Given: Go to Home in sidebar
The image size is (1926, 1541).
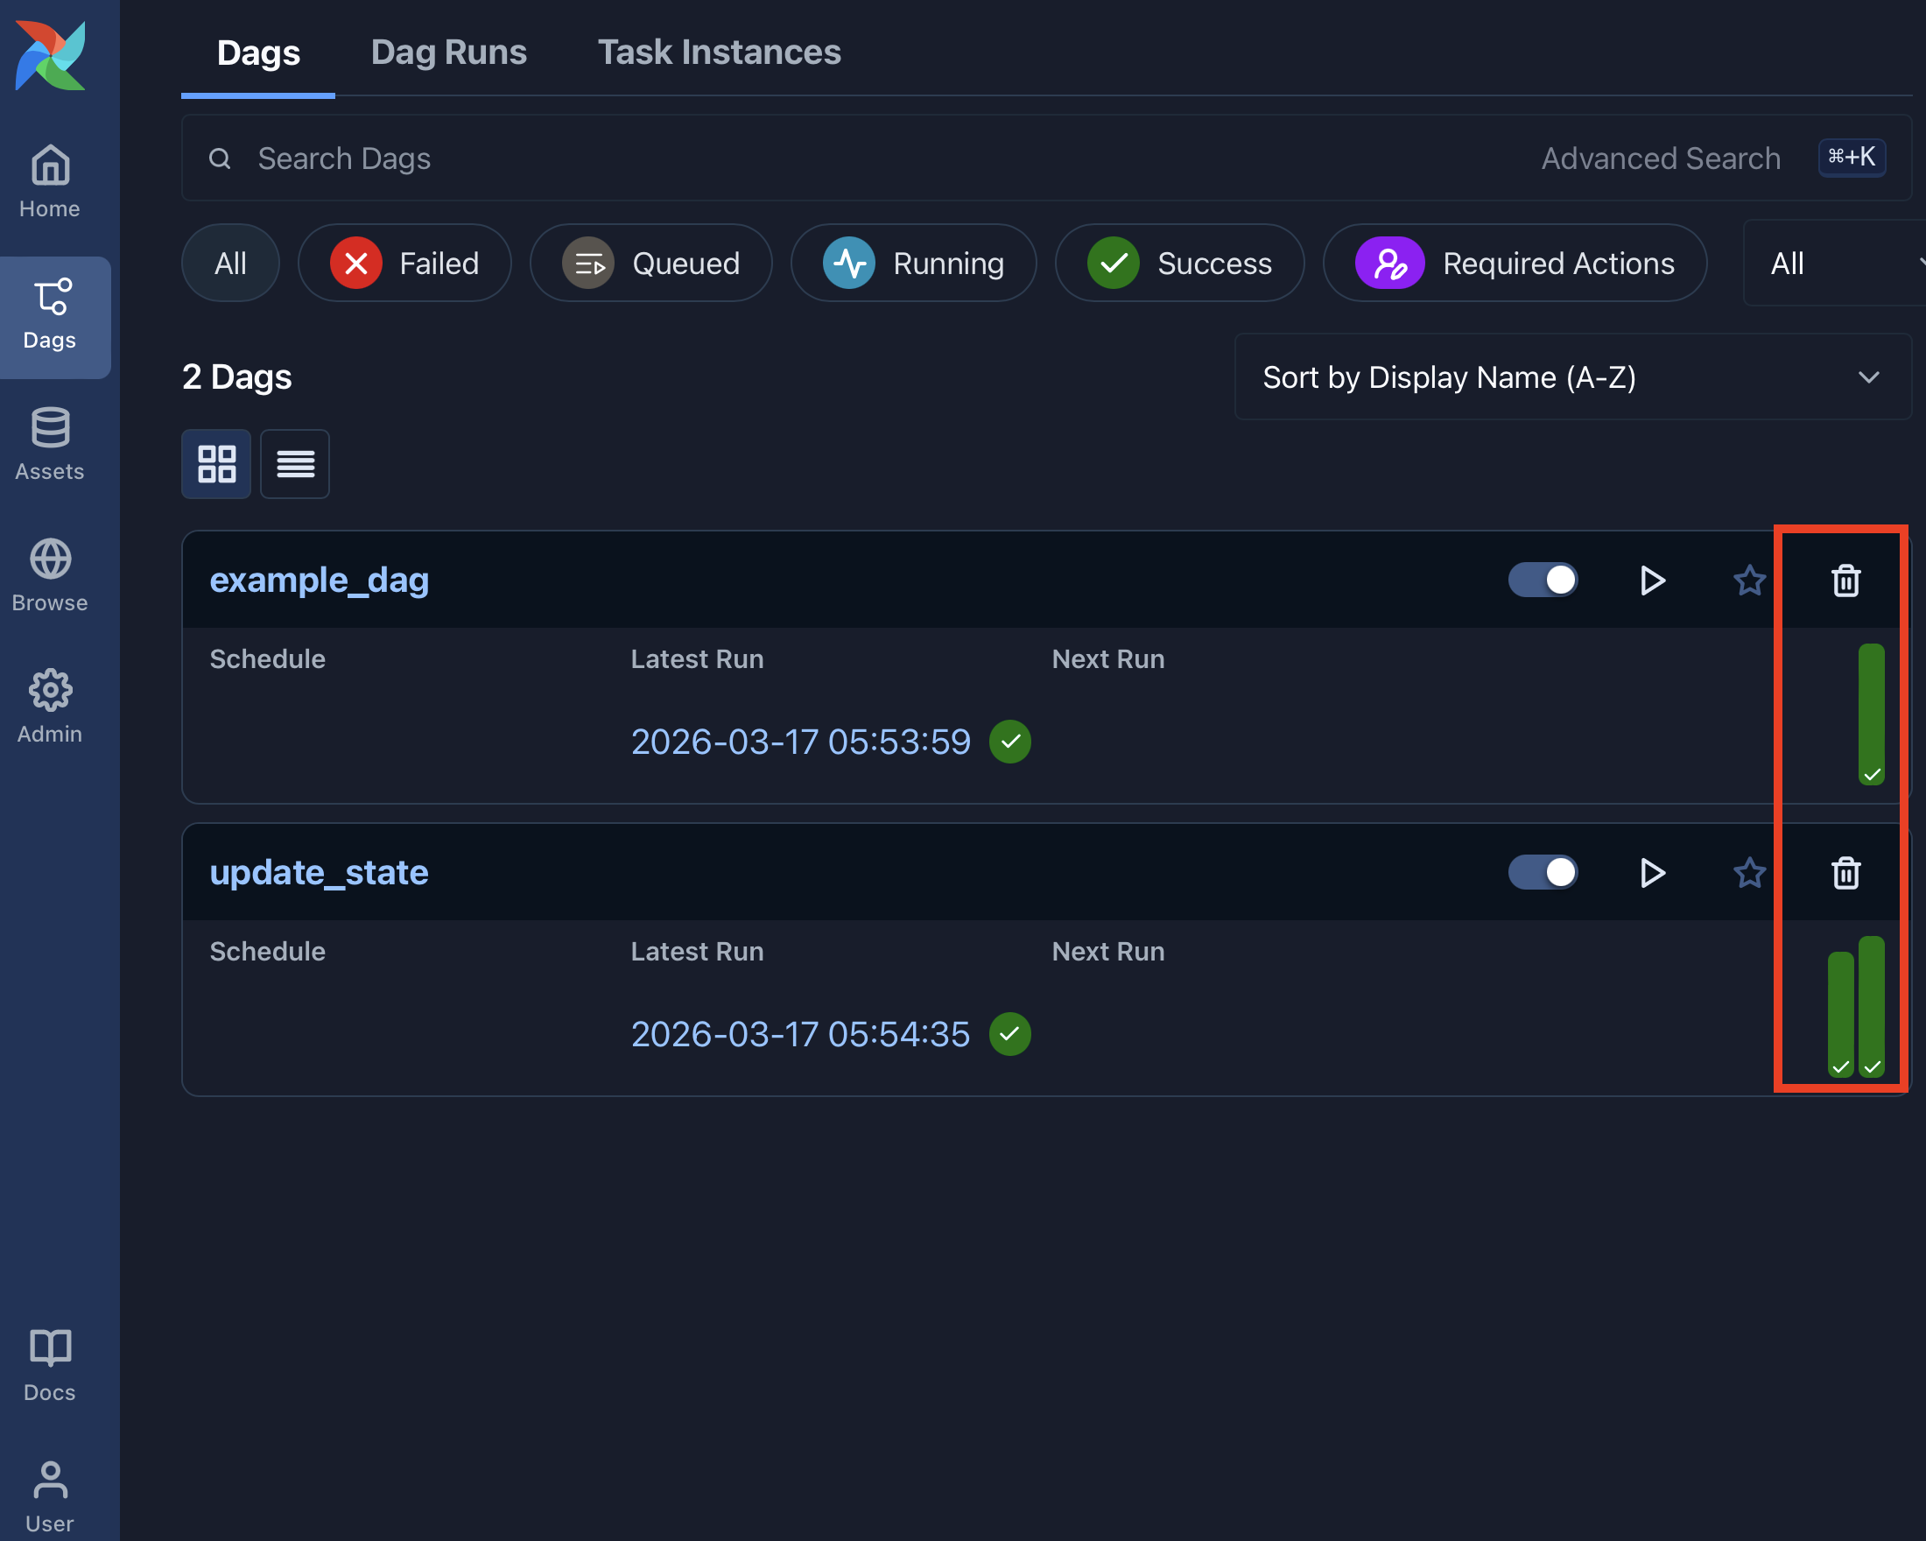Looking at the screenshot, I should pos(50,181).
